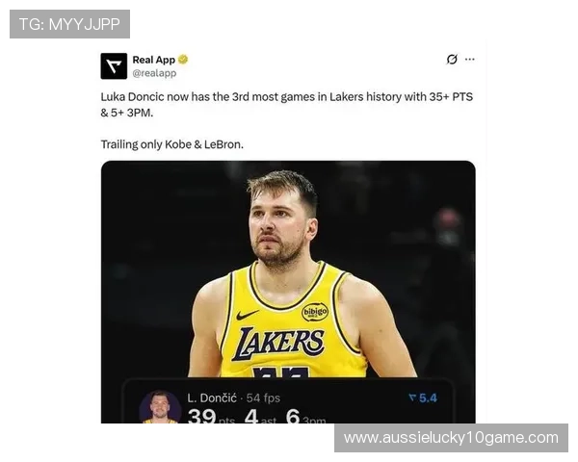Click the Real App display name
The width and height of the screenshot is (578, 462).
coord(154,60)
